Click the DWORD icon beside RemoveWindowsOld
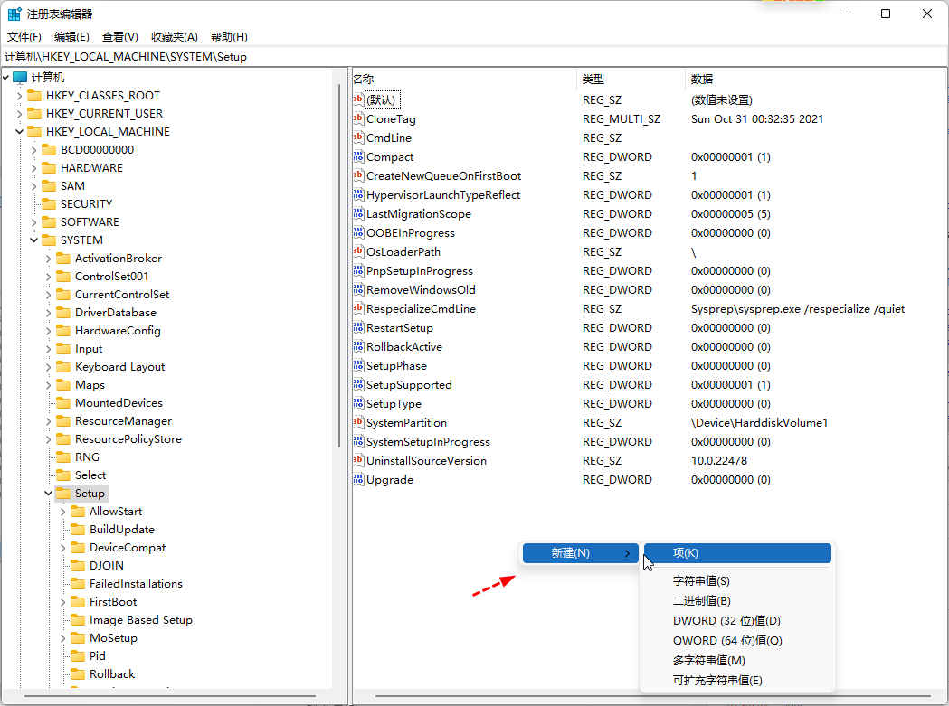The width and height of the screenshot is (949, 706). (358, 290)
